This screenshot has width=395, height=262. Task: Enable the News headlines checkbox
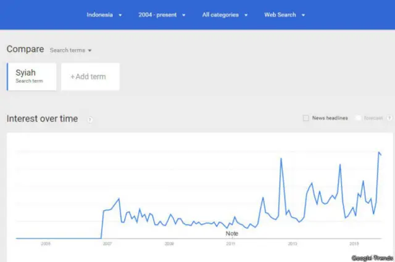(x=307, y=118)
